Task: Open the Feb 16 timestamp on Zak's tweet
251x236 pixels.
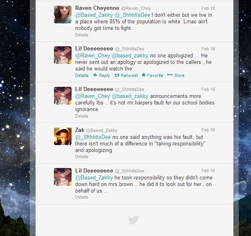Action: pyautogui.click(x=208, y=130)
